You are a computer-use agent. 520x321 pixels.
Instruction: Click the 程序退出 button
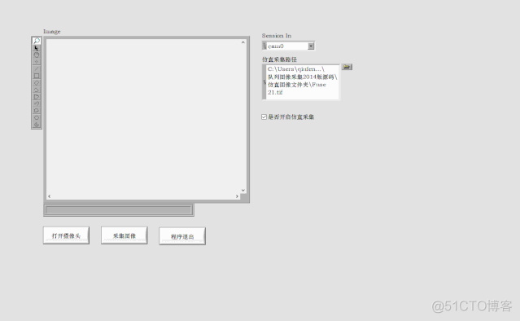(182, 236)
